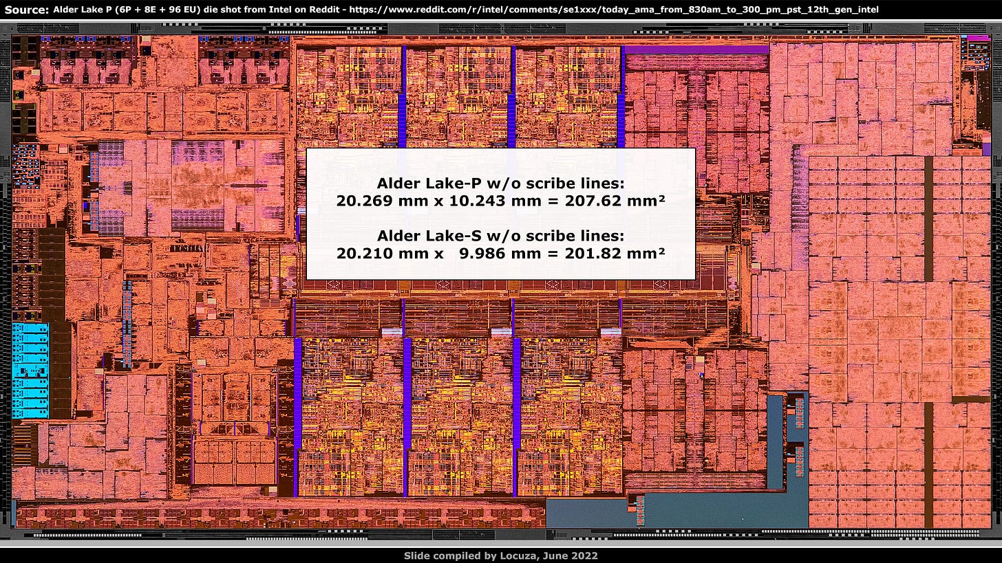Click the white dimensions info box

coord(500,214)
